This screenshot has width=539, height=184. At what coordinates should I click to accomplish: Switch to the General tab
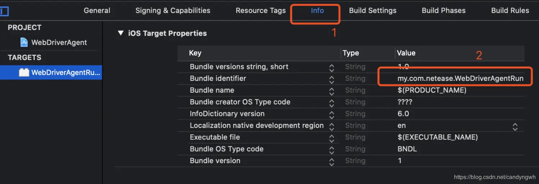(x=97, y=11)
